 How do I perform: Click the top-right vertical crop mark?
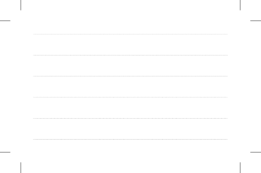[240, 5]
